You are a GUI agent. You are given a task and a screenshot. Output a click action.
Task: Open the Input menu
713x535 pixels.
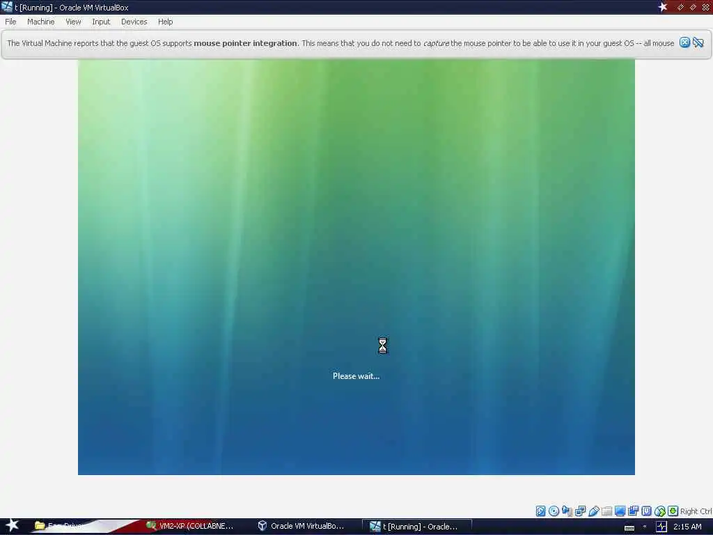pyautogui.click(x=101, y=22)
